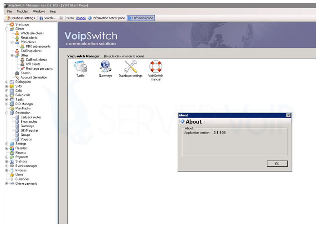Expand the Invoices tree node
The height and width of the screenshot is (228, 319).
click(x=7, y=170)
